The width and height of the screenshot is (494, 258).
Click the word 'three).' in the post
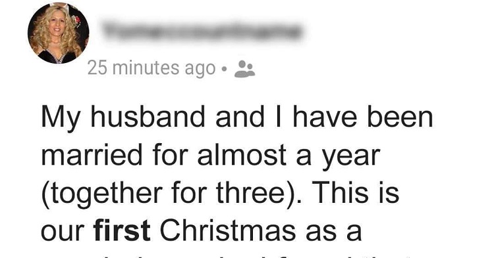257,193
